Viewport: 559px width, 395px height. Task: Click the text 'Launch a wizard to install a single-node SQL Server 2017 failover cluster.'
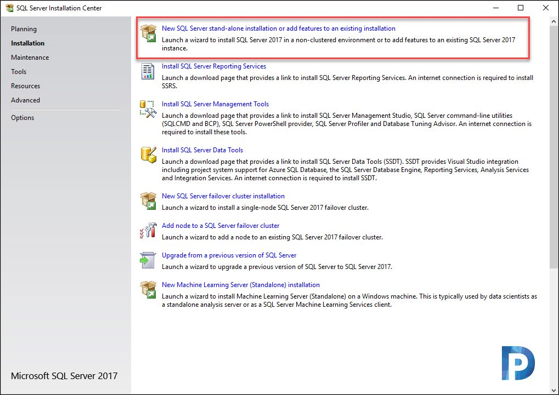pos(266,207)
